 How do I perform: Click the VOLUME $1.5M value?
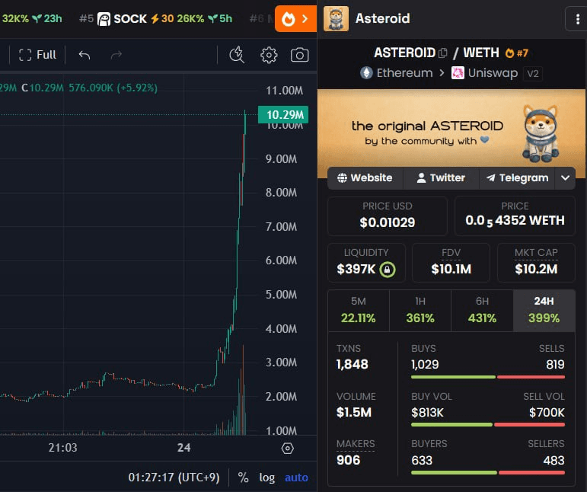point(354,412)
